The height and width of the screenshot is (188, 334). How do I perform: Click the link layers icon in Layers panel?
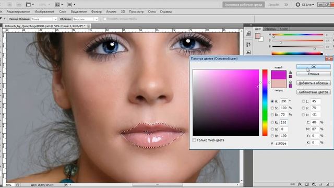tap(293, 184)
